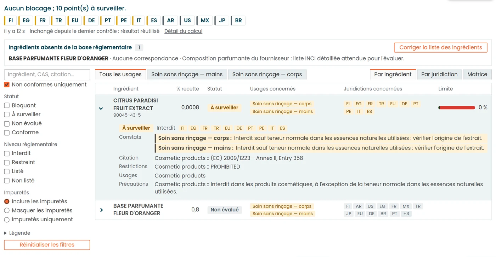
Task: Switch to Tous les usages tab
Action: tap(120, 74)
